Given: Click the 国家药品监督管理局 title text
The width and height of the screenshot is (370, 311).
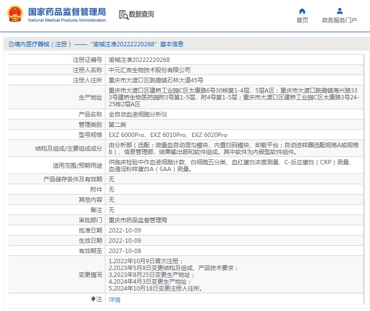Looking at the screenshot, I should coord(67,12).
